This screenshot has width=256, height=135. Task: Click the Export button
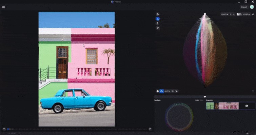(244, 7)
